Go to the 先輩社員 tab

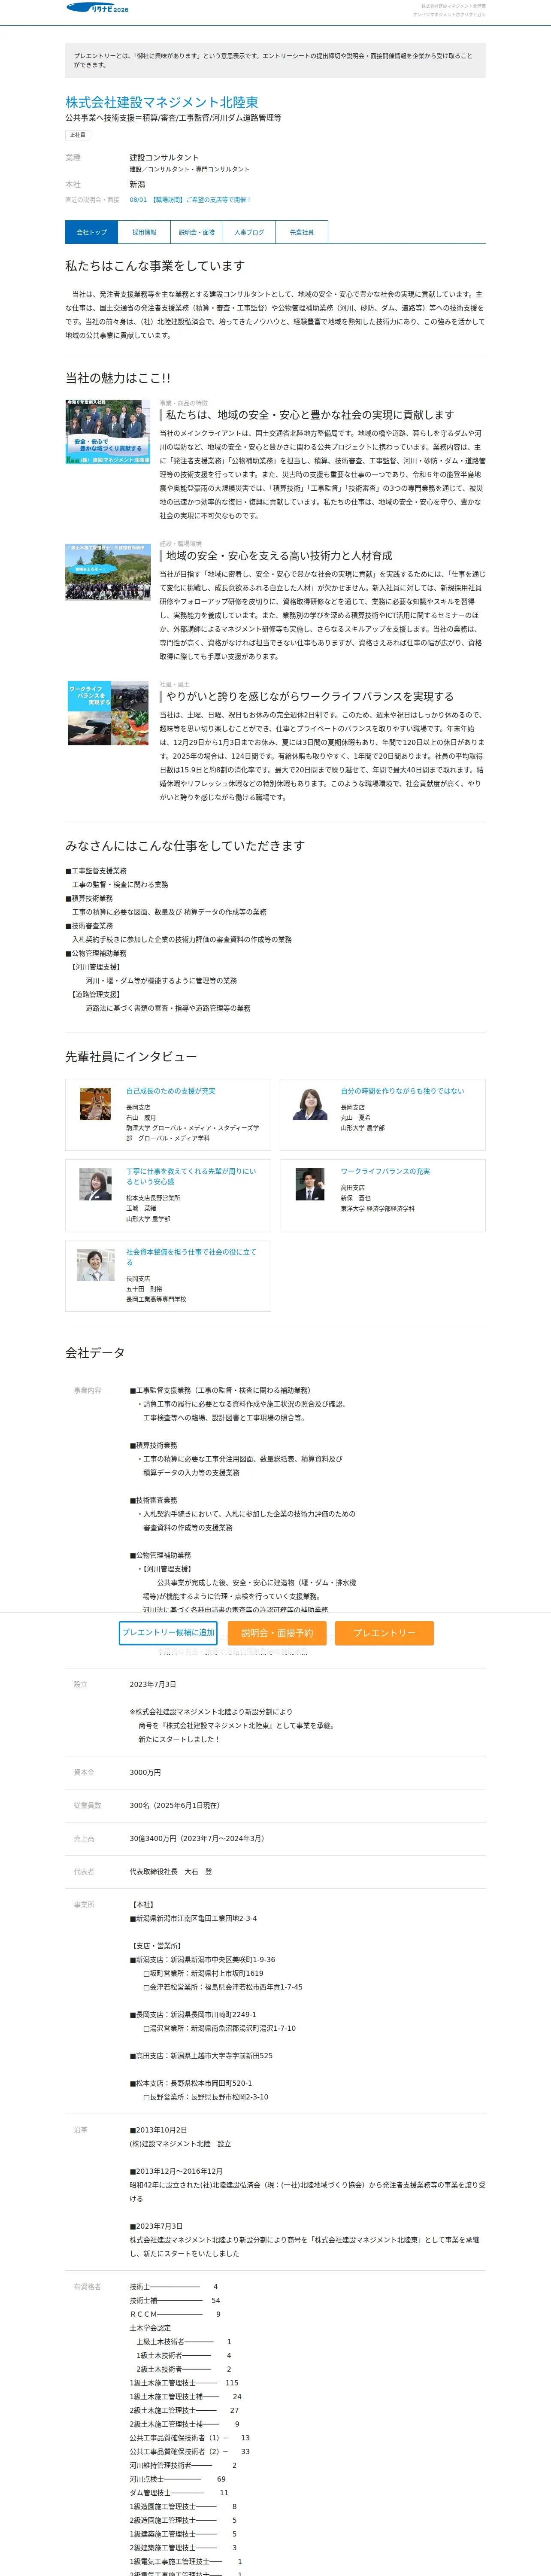302,232
